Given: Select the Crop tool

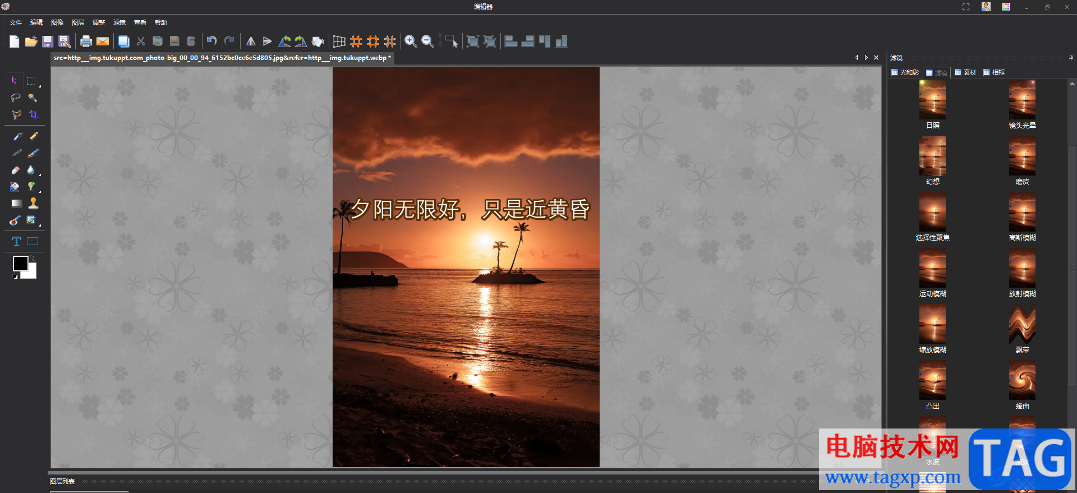Looking at the screenshot, I should point(33,114).
